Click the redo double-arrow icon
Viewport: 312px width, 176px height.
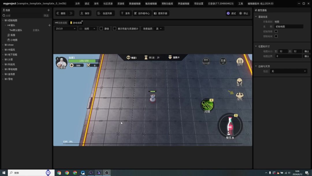click(x=71, y=13)
